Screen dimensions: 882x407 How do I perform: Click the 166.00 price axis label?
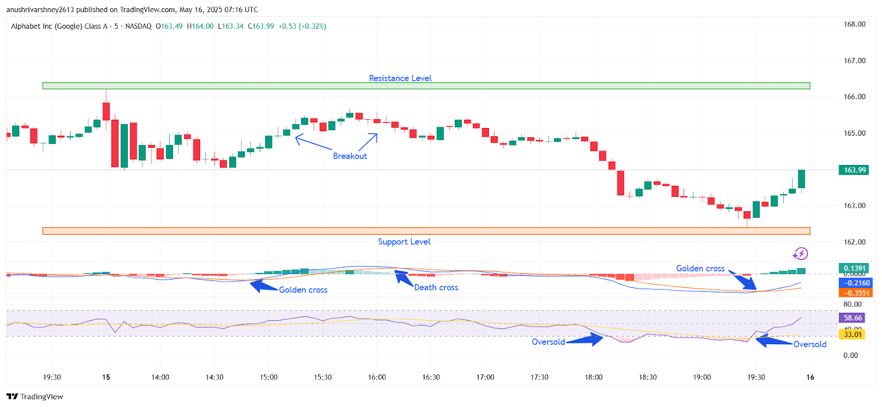[854, 97]
